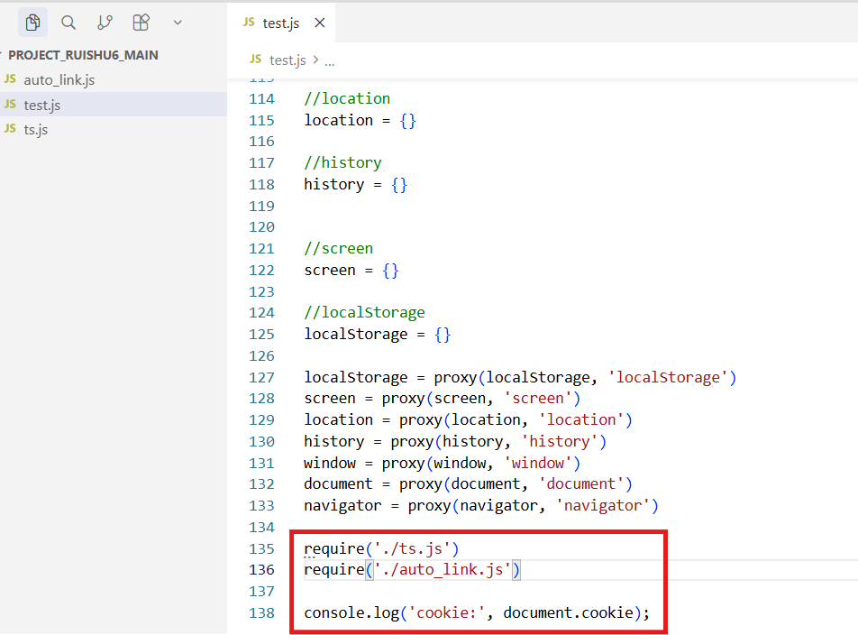Viewport: 858px width, 635px height.
Task: Click the JS icon in the breadcrumb
Action: click(254, 60)
